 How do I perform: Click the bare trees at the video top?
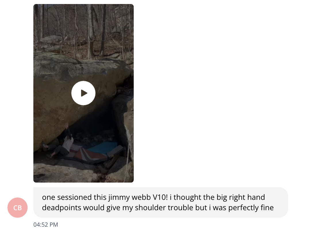[83, 28]
